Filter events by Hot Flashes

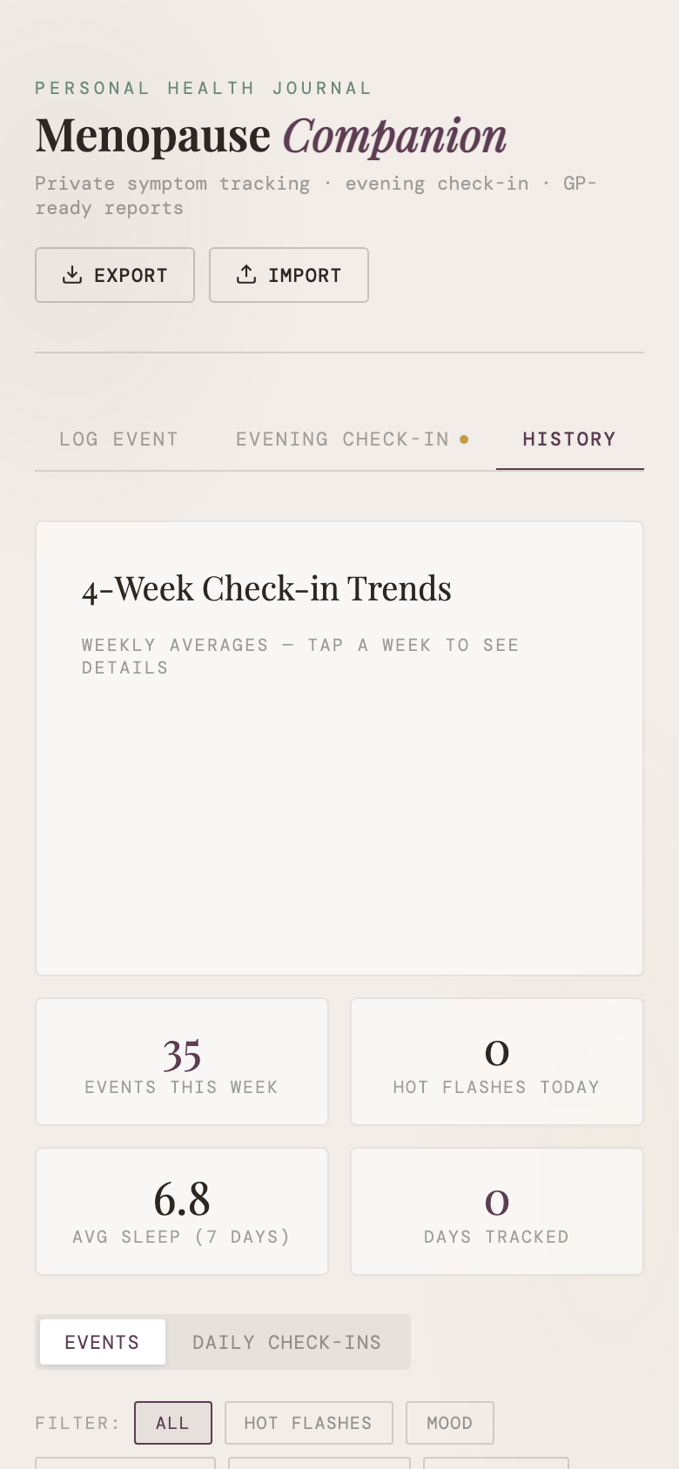[x=308, y=1422]
